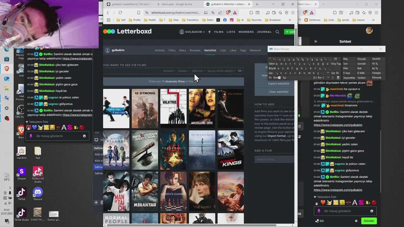Screen dimensions: 404x227
Task: Open Settings gear in the taskbar
Action: pyautogui.click(x=7, y=108)
